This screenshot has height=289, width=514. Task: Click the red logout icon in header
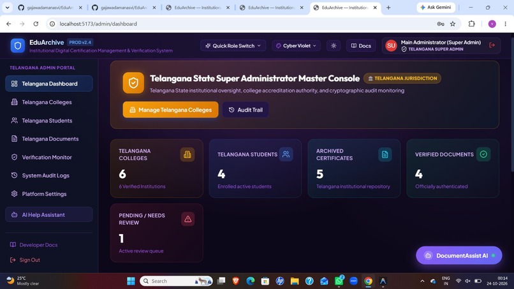pos(492,45)
